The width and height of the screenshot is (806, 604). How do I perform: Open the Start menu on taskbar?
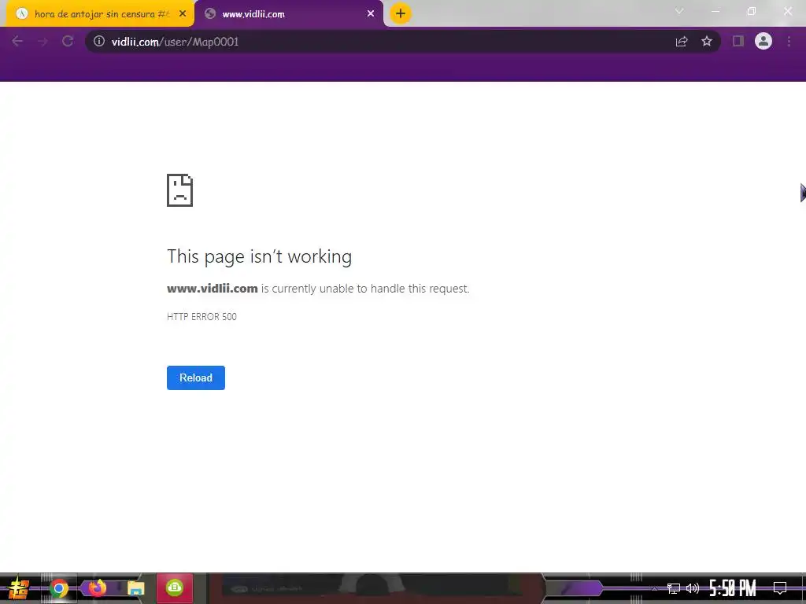tap(19, 588)
